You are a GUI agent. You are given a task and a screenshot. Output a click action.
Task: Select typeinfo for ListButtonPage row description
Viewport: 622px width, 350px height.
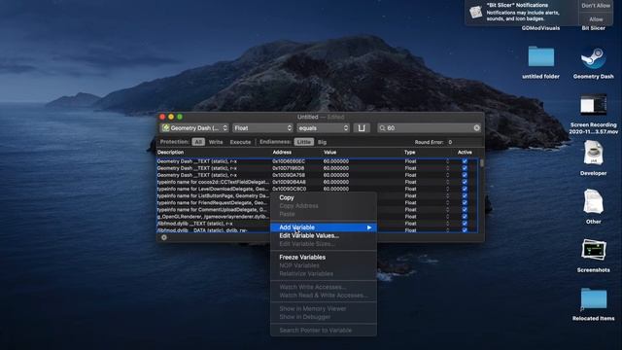click(x=213, y=195)
